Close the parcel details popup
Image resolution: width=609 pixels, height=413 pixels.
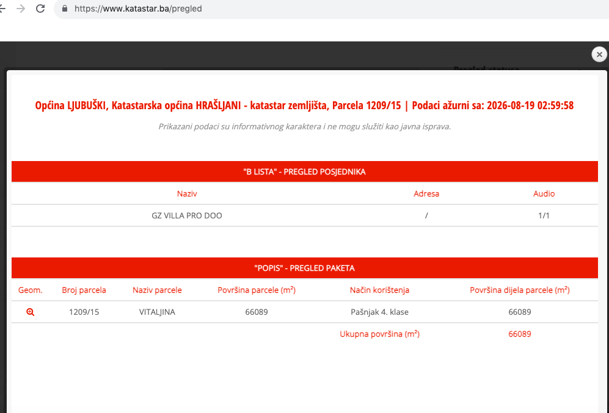pyautogui.click(x=599, y=54)
